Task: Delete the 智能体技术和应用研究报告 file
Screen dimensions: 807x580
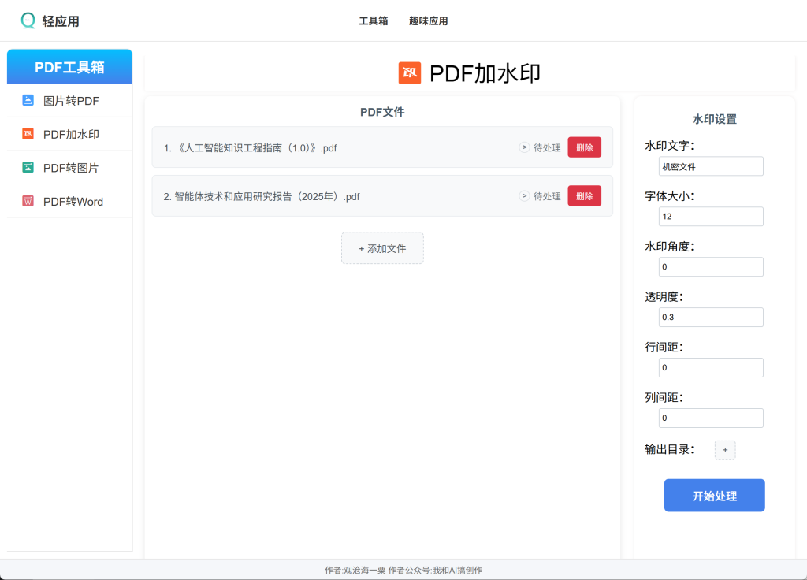Action: (584, 195)
